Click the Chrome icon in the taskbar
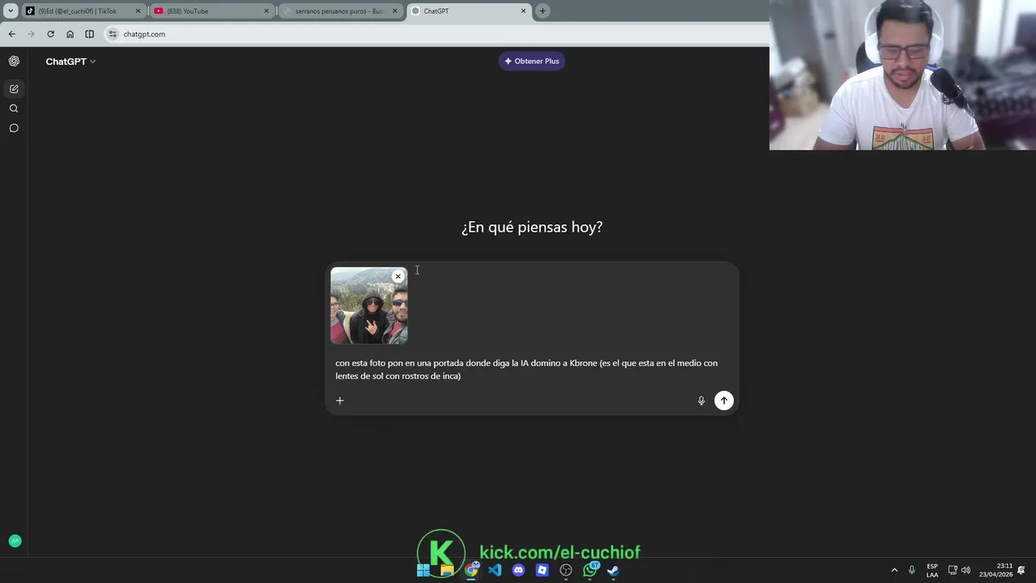The image size is (1036, 583). (471, 570)
